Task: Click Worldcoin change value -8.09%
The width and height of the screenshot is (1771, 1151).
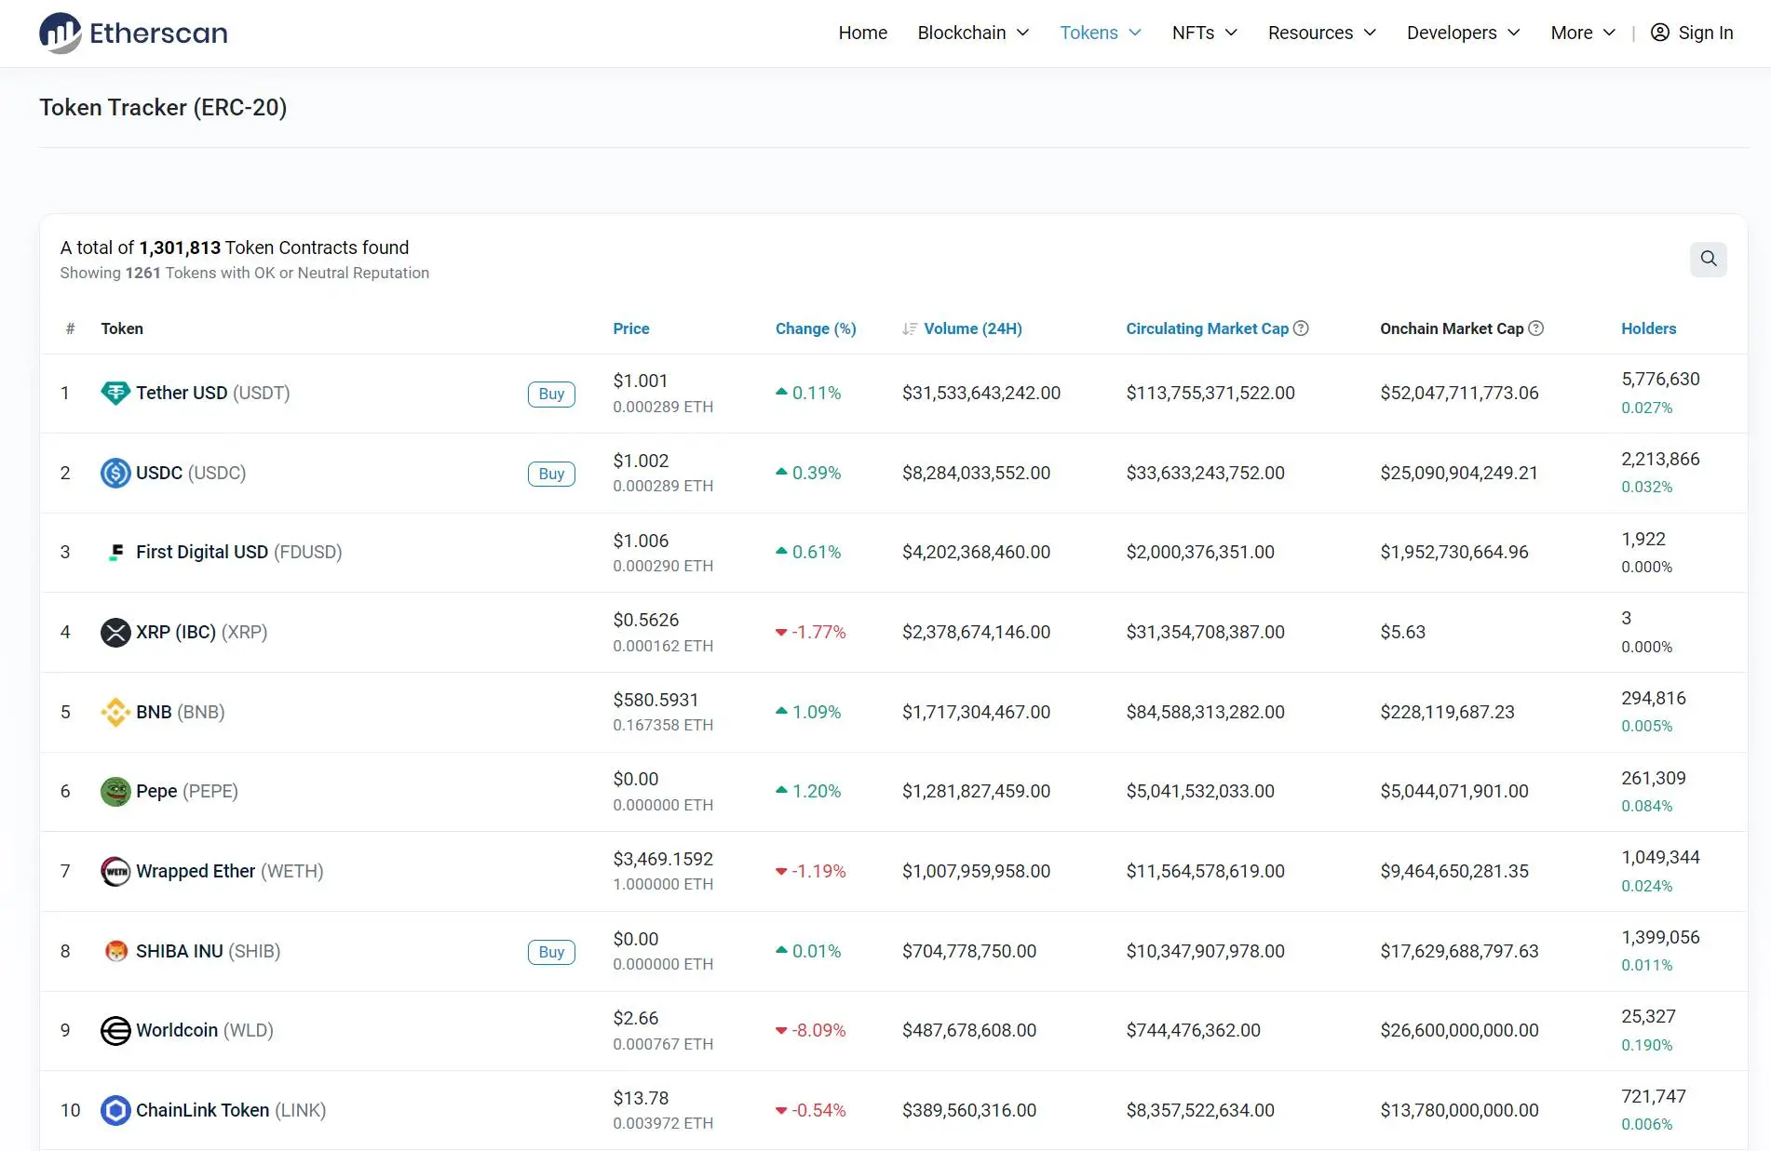Action: 811,1030
